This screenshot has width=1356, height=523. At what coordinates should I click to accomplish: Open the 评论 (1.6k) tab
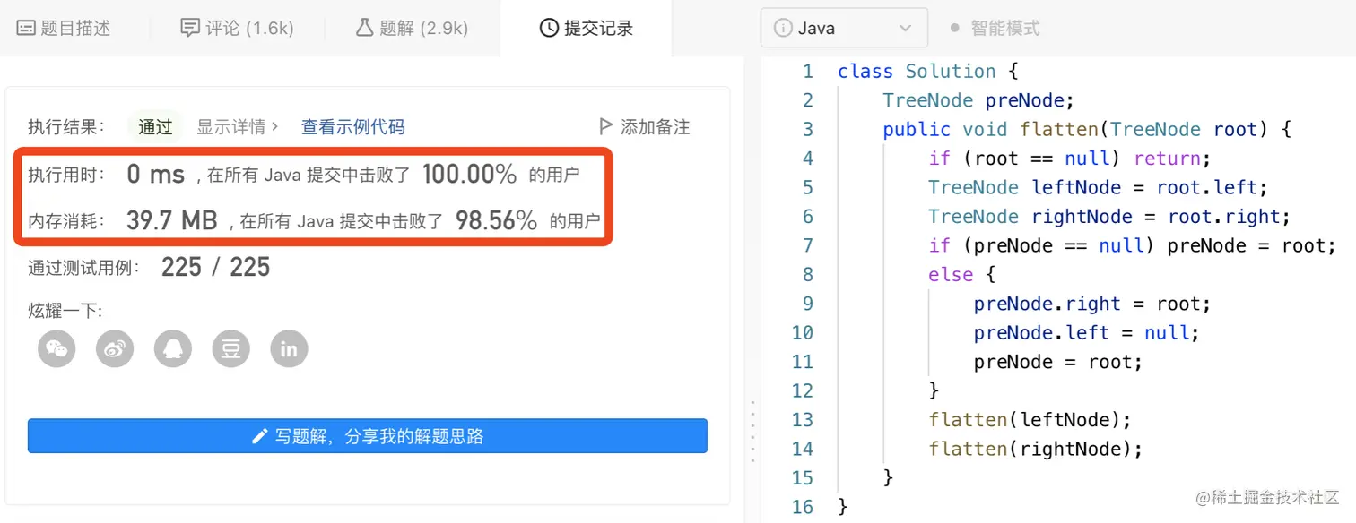click(x=237, y=28)
